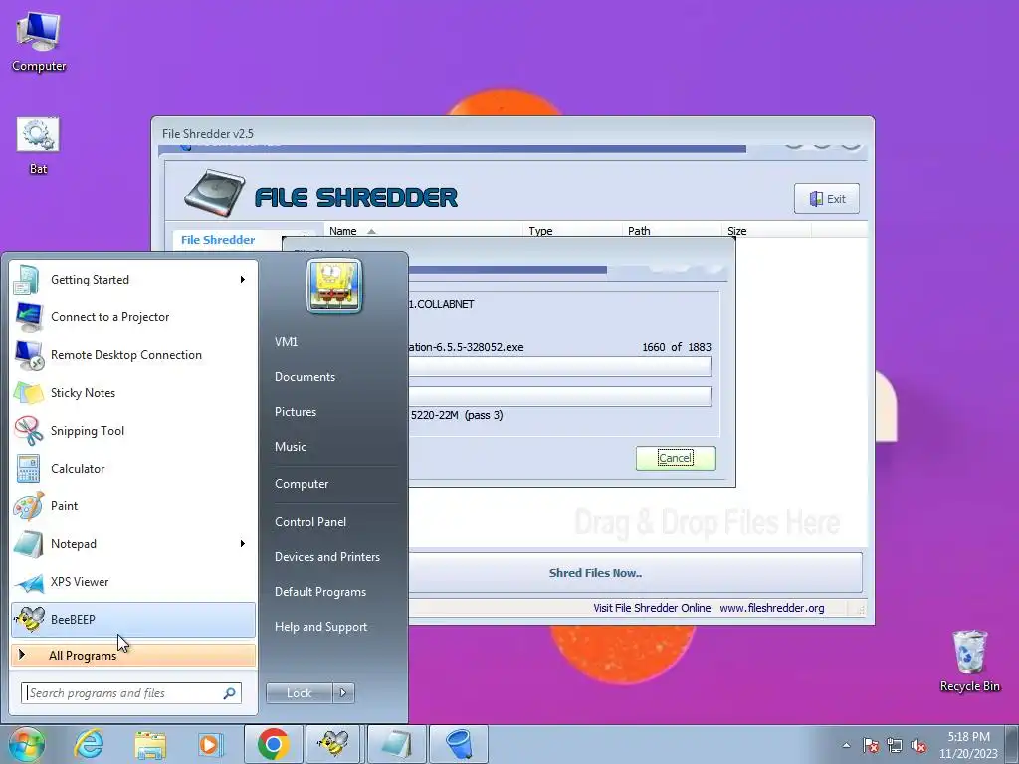
Task: Open Connect to a Projector
Action: click(133, 317)
